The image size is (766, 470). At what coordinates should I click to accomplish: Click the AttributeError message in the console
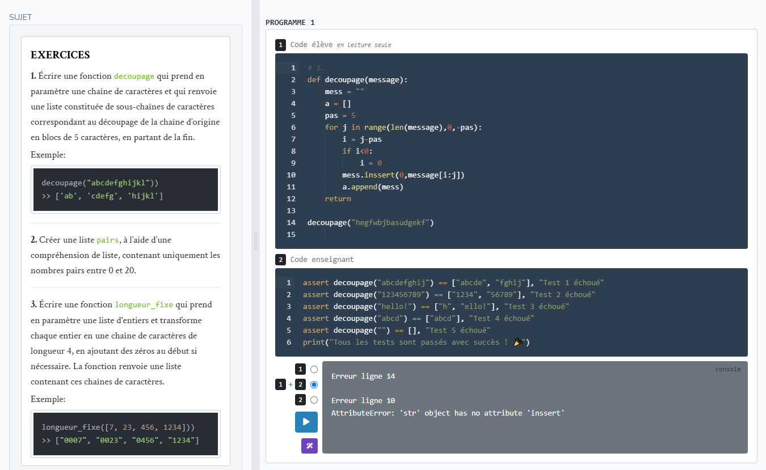pyautogui.click(x=448, y=413)
